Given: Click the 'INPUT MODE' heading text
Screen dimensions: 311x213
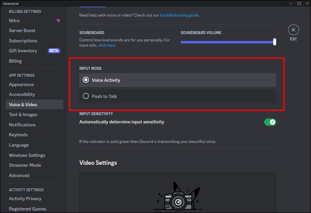Looking at the screenshot, I should pyautogui.click(x=90, y=68).
